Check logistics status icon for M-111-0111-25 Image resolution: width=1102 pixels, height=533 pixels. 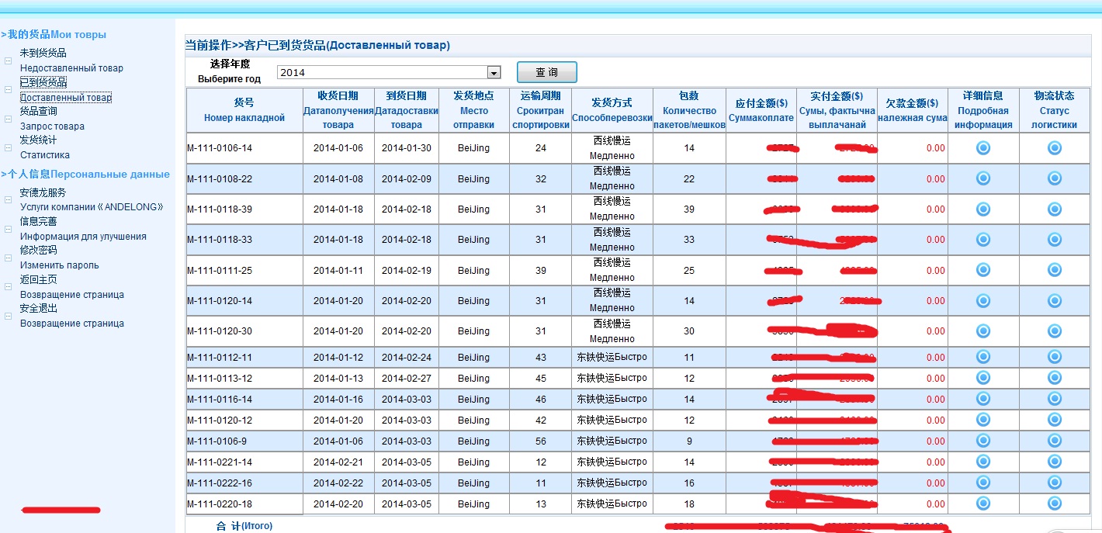pyautogui.click(x=1054, y=270)
